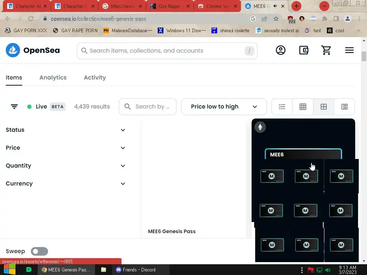The image size is (367, 275).
Task: Click the MEE6 Genesis Pas... taskbar button
Action: coord(66,270)
